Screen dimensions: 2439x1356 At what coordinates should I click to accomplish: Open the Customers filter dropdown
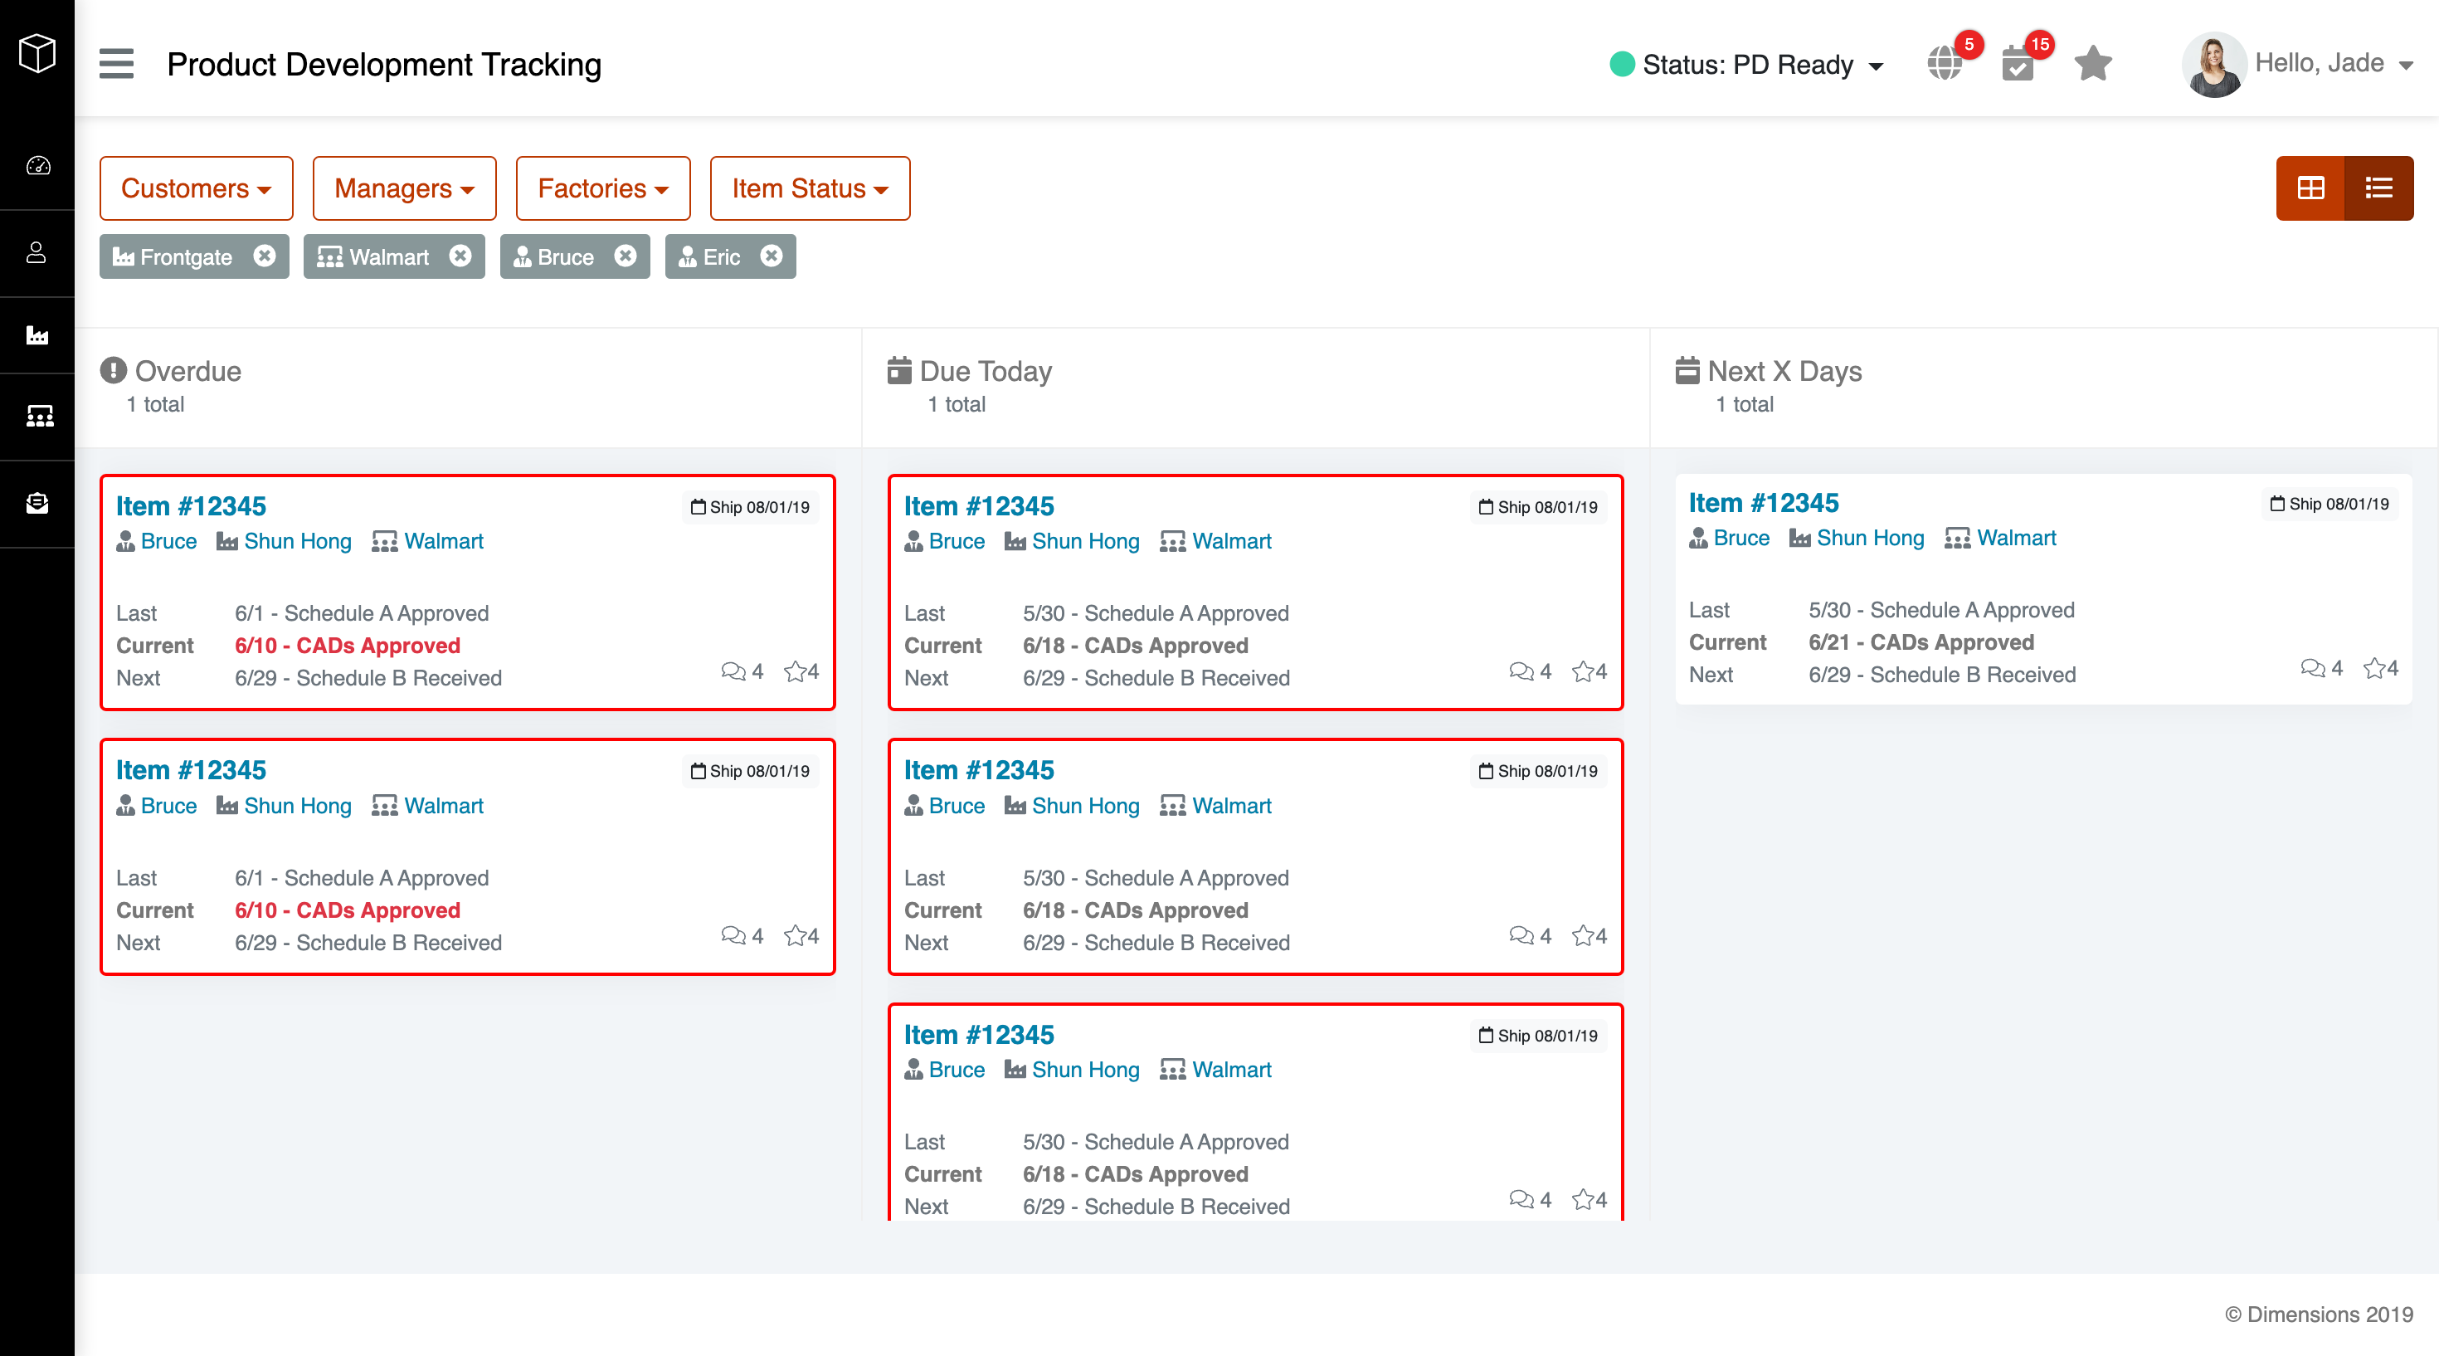coord(196,188)
